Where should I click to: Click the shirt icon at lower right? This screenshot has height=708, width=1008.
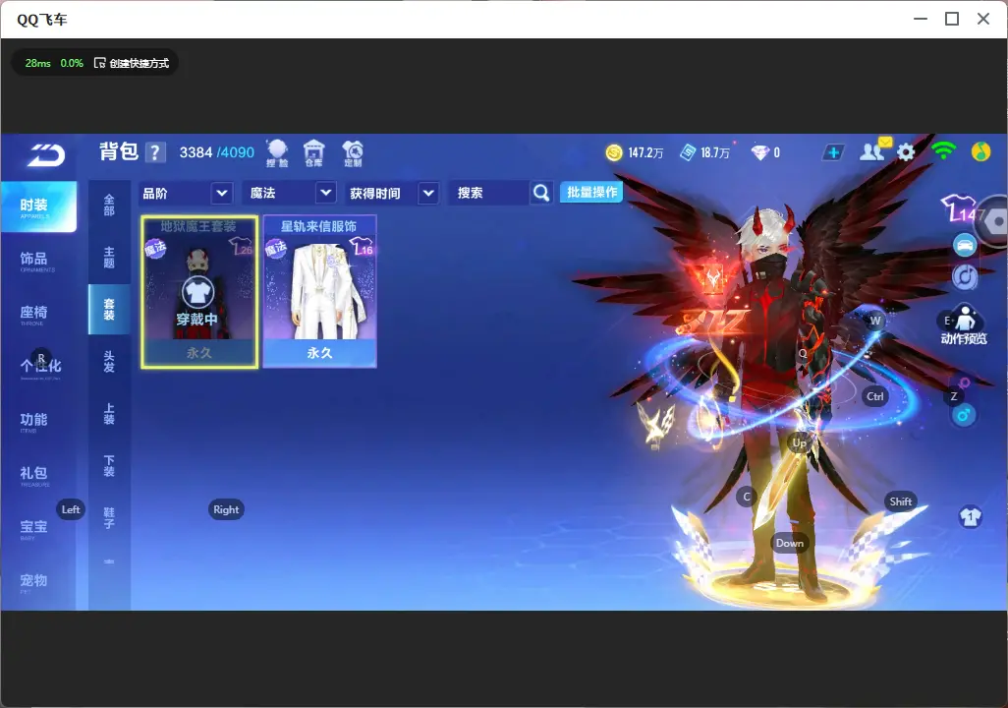click(970, 516)
